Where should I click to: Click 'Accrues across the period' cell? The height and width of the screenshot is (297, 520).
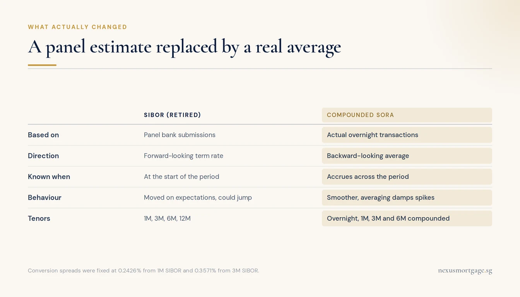click(x=407, y=177)
